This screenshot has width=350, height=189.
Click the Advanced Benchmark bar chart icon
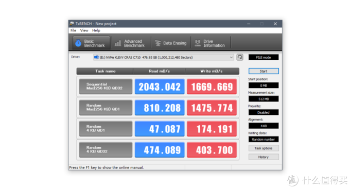tap(118, 43)
